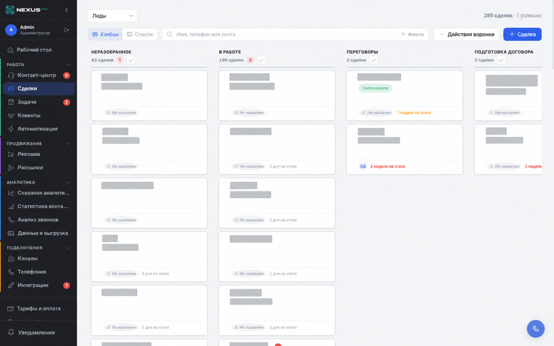This screenshot has width=554, height=346.
Task: Click the '285 сделок · 1 успешно' counter
Action: click(x=512, y=16)
